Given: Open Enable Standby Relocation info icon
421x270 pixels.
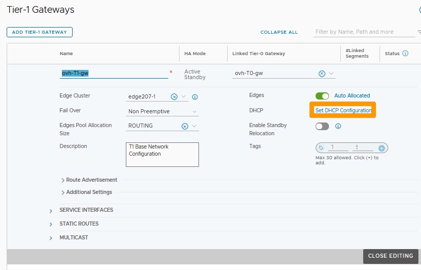Looking at the screenshot, I should (x=338, y=126).
